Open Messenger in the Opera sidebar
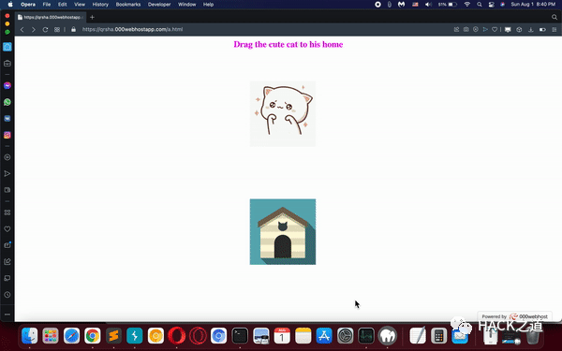This screenshot has height=351, width=562. pos(7,85)
